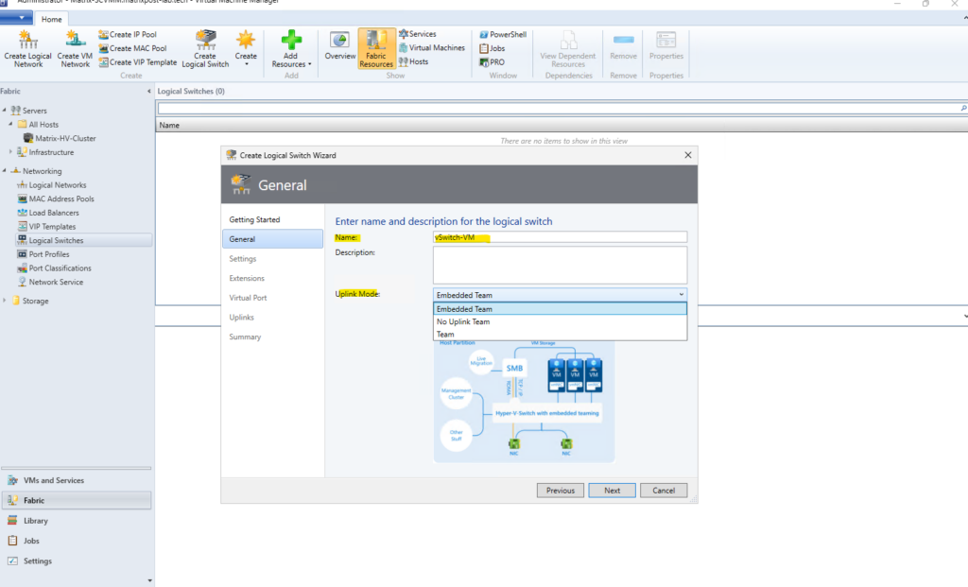Click the Next button in wizard
This screenshot has height=587, width=968.
click(612, 490)
